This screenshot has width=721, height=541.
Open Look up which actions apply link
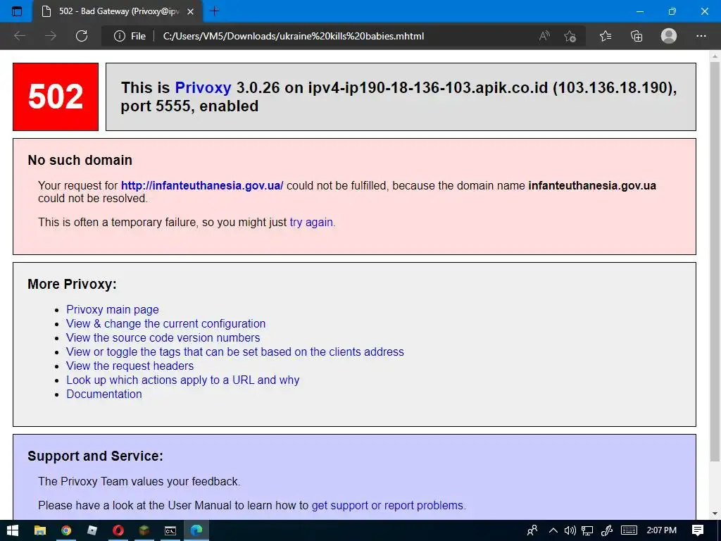183,380
